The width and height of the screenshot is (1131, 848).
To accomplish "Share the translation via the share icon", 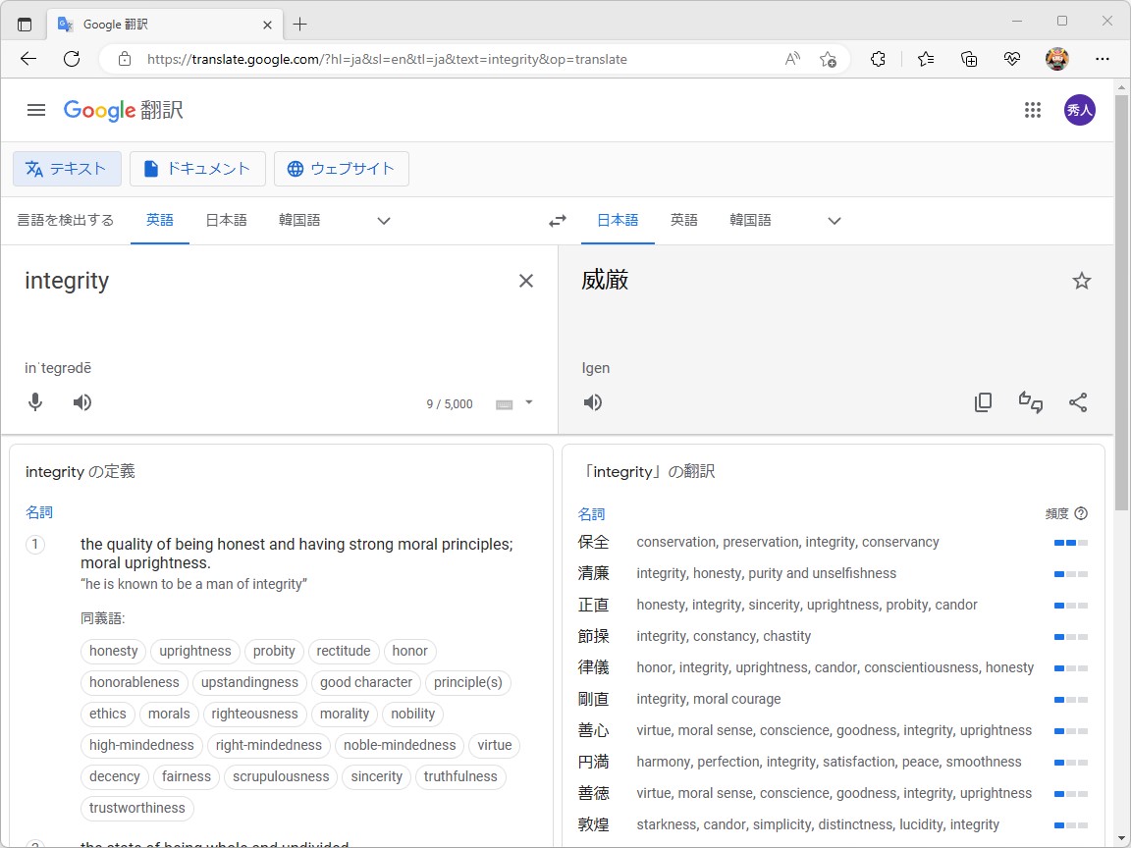I will click(1078, 401).
